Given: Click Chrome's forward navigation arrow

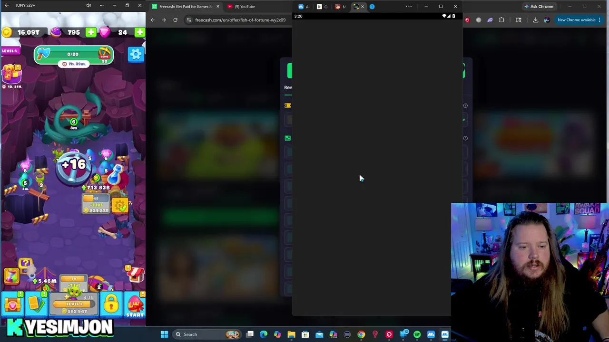Looking at the screenshot, I should (x=164, y=20).
